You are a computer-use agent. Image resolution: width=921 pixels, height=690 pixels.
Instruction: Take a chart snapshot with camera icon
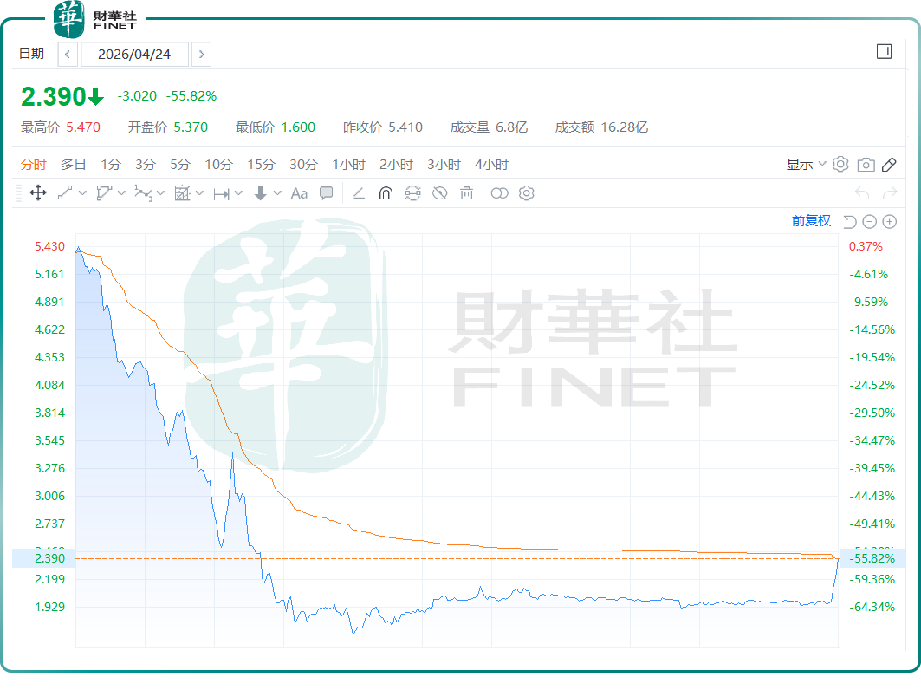(x=866, y=165)
